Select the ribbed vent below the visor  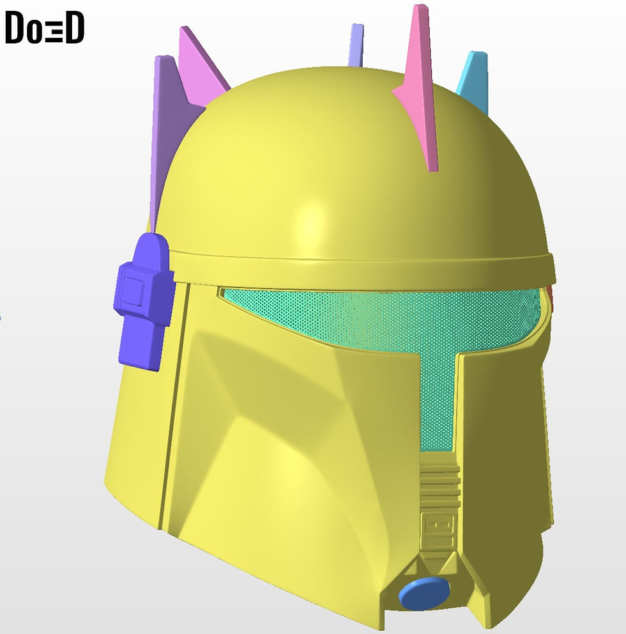click(441, 485)
